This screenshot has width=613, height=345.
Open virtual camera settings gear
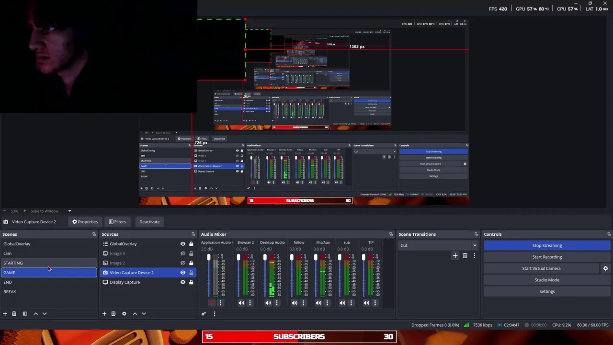click(x=605, y=268)
